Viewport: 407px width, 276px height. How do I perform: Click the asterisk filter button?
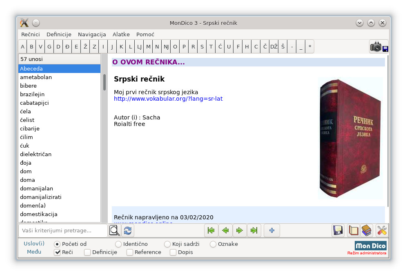[310, 46]
